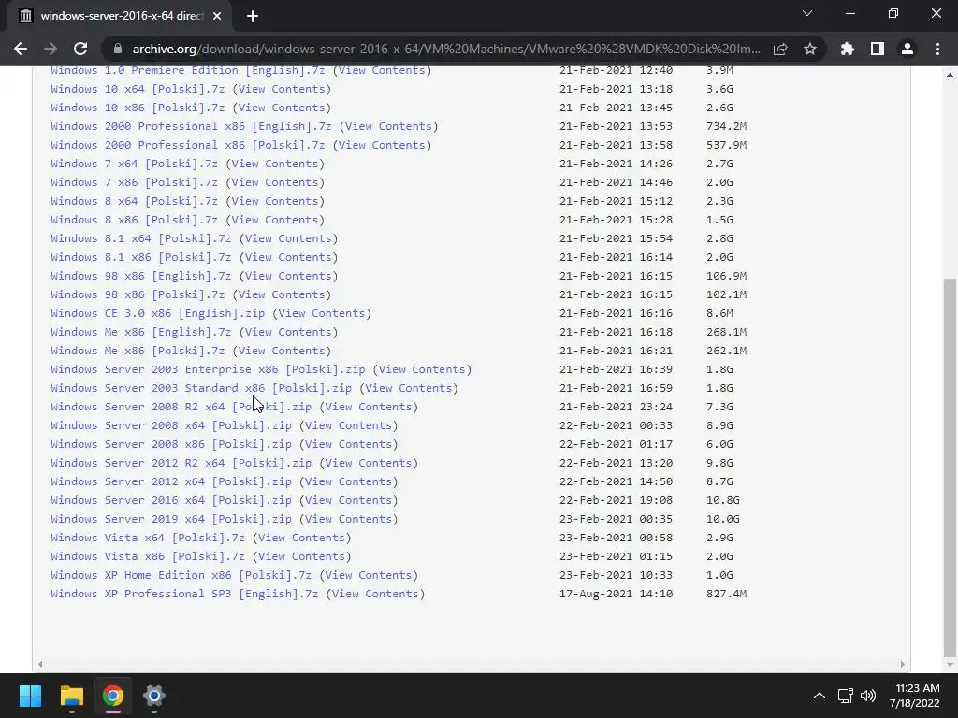Screen dimensions: 958x718
Task: Open a new tab with plus button
Action: (x=253, y=16)
